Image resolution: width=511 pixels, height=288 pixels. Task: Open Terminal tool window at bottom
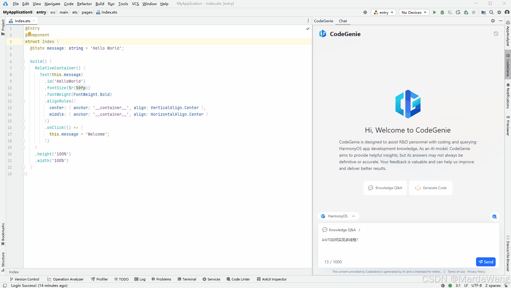[x=187, y=279]
